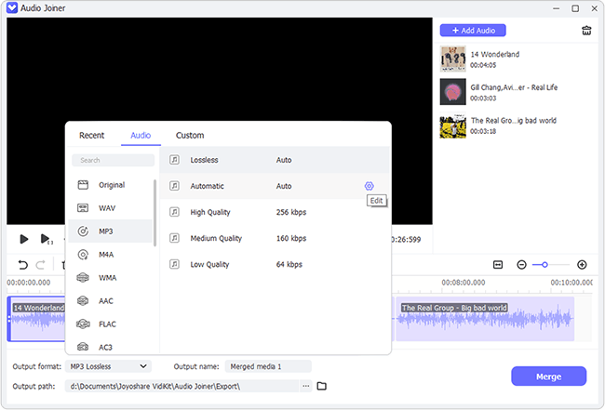
Task: Click the format list scrollbar
Action: pyautogui.click(x=155, y=213)
